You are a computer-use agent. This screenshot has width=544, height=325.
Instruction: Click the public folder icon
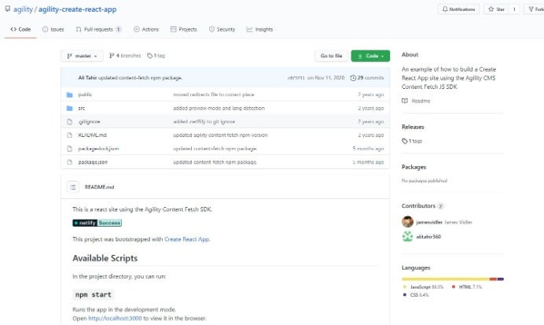coord(69,94)
